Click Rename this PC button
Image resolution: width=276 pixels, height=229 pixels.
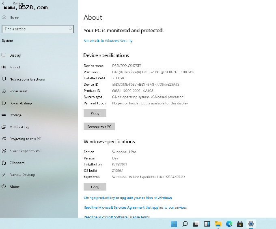tap(99, 127)
